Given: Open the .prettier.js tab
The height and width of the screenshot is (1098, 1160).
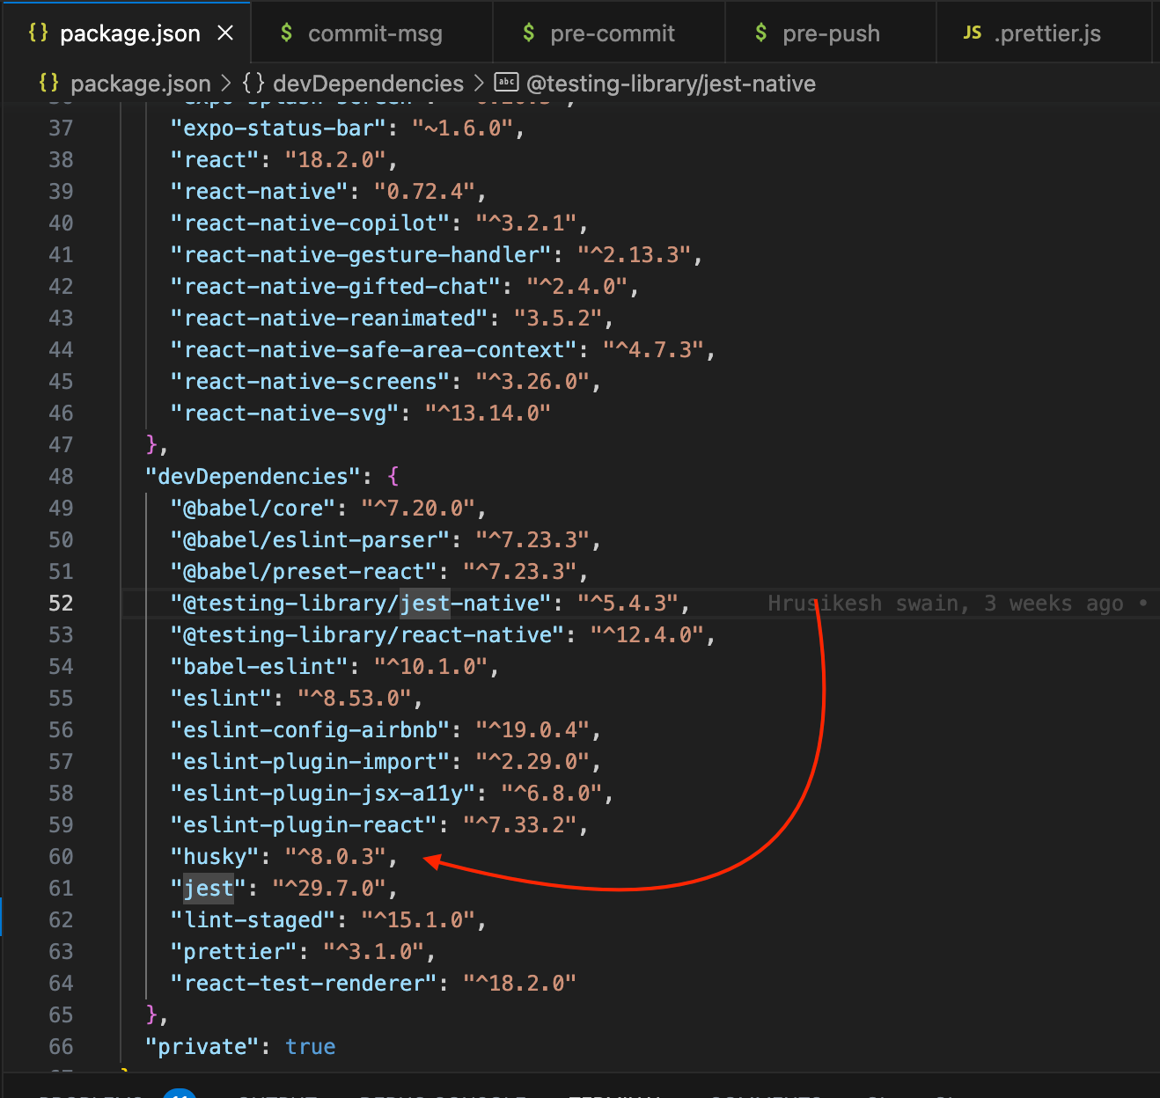Looking at the screenshot, I should [x=1045, y=33].
